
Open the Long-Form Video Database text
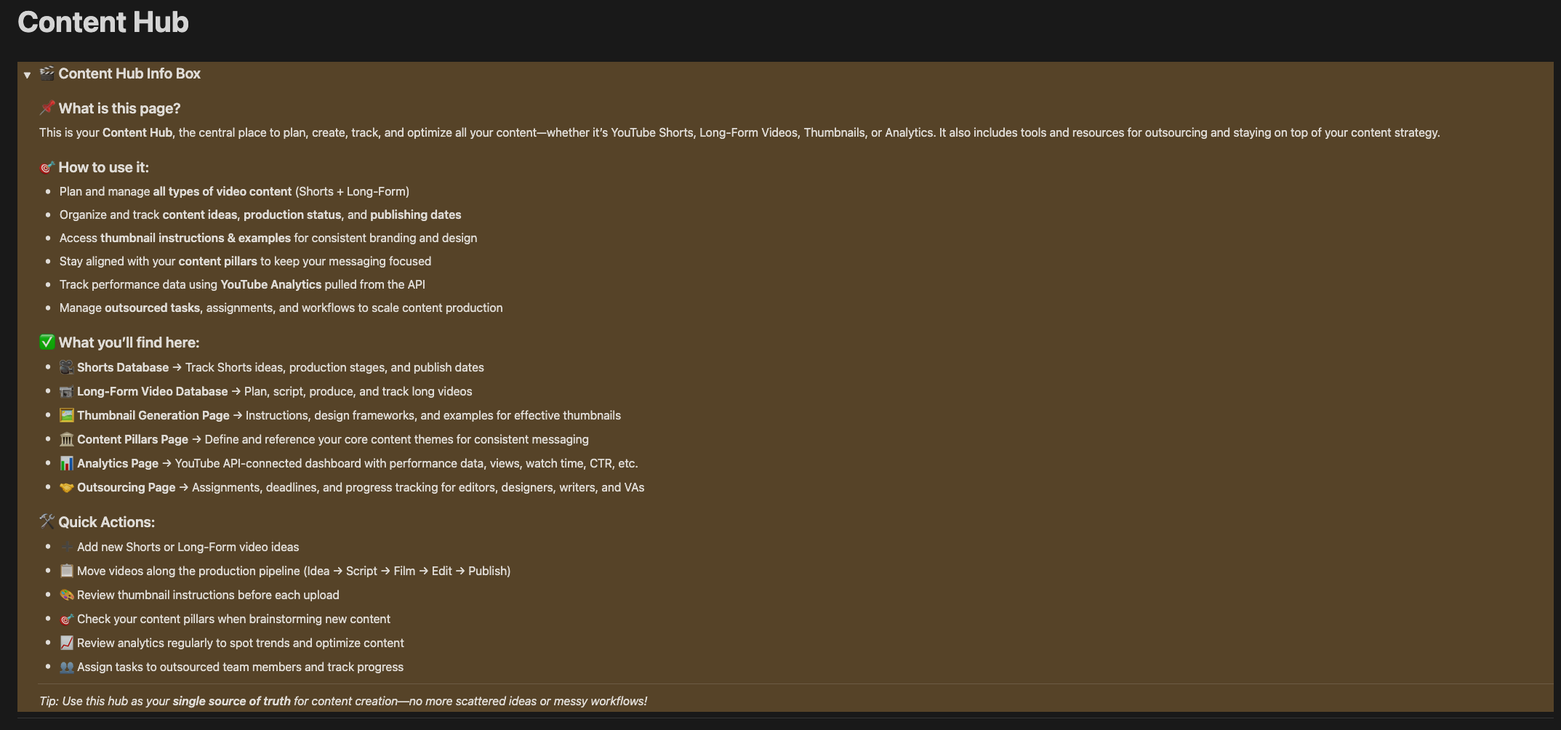pos(153,392)
